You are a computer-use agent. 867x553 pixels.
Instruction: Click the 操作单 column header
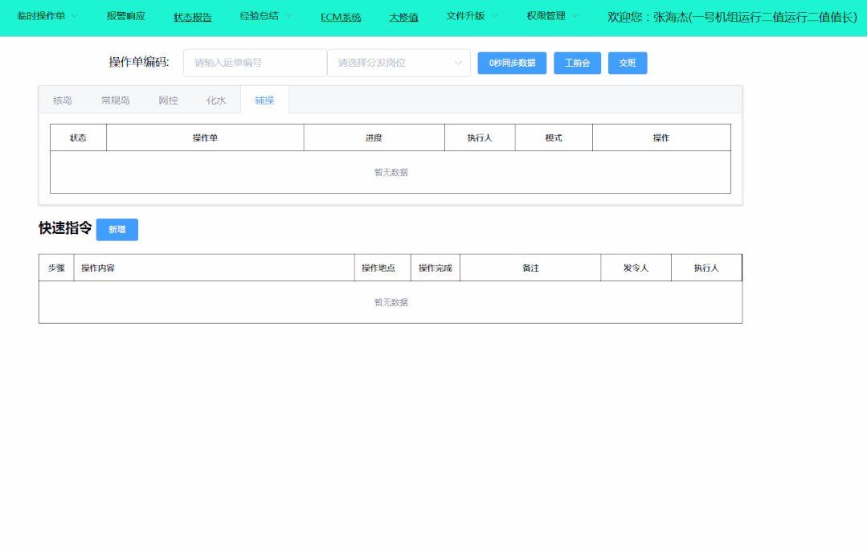[x=205, y=137]
